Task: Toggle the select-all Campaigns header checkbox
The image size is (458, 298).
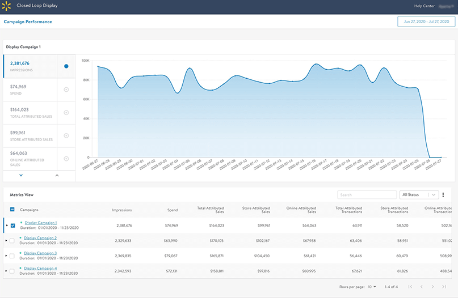Action: [12, 210]
